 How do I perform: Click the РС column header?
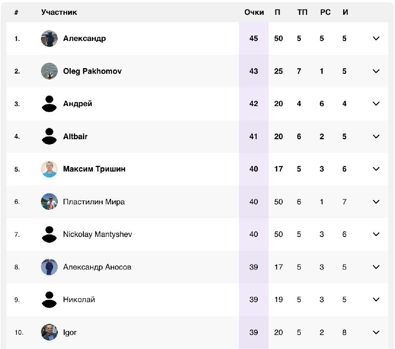[325, 12]
